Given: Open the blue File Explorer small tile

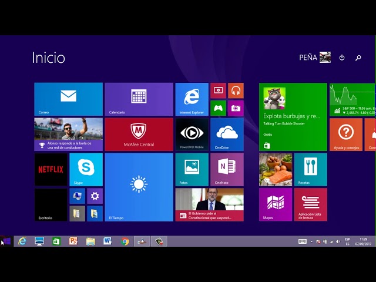Looking at the screenshot, I should coord(95,213).
